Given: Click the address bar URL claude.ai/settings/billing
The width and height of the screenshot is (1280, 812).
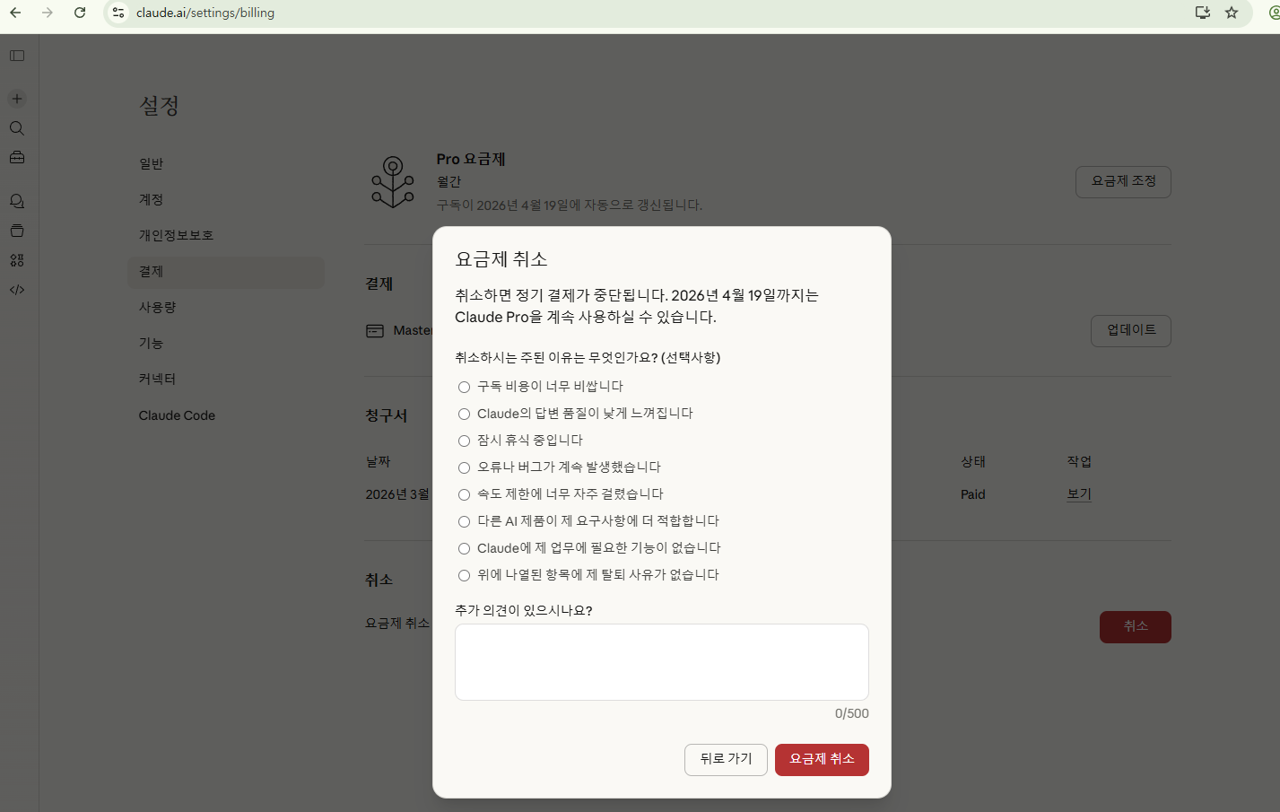Looking at the screenshot, I should 205,13.
